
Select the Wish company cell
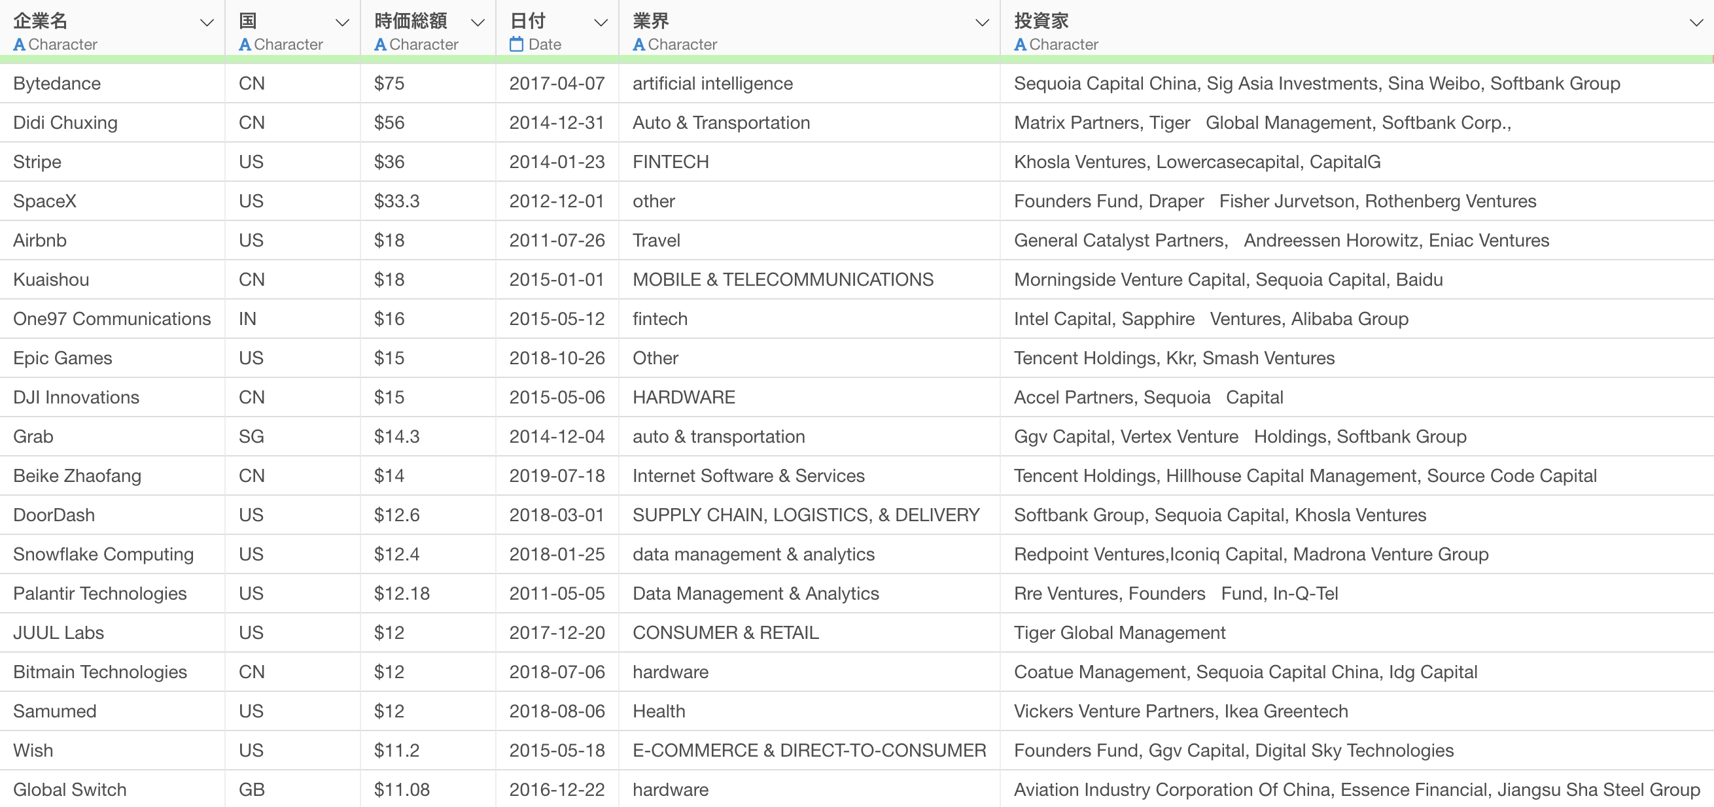point(113,751)
